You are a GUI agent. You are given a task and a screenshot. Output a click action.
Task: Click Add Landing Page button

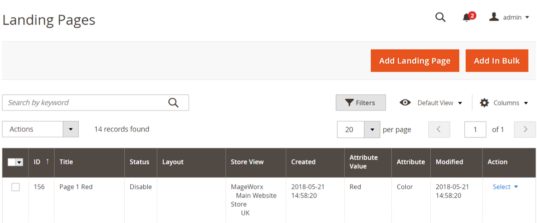coord(415,61)
